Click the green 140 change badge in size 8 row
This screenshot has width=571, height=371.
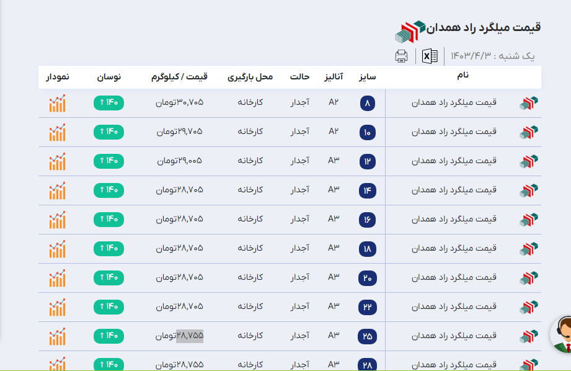click(x=108, y=103)
